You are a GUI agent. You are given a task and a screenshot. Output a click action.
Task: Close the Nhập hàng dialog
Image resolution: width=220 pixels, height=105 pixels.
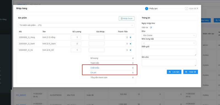pyautogui.click(x=197, y=8)
